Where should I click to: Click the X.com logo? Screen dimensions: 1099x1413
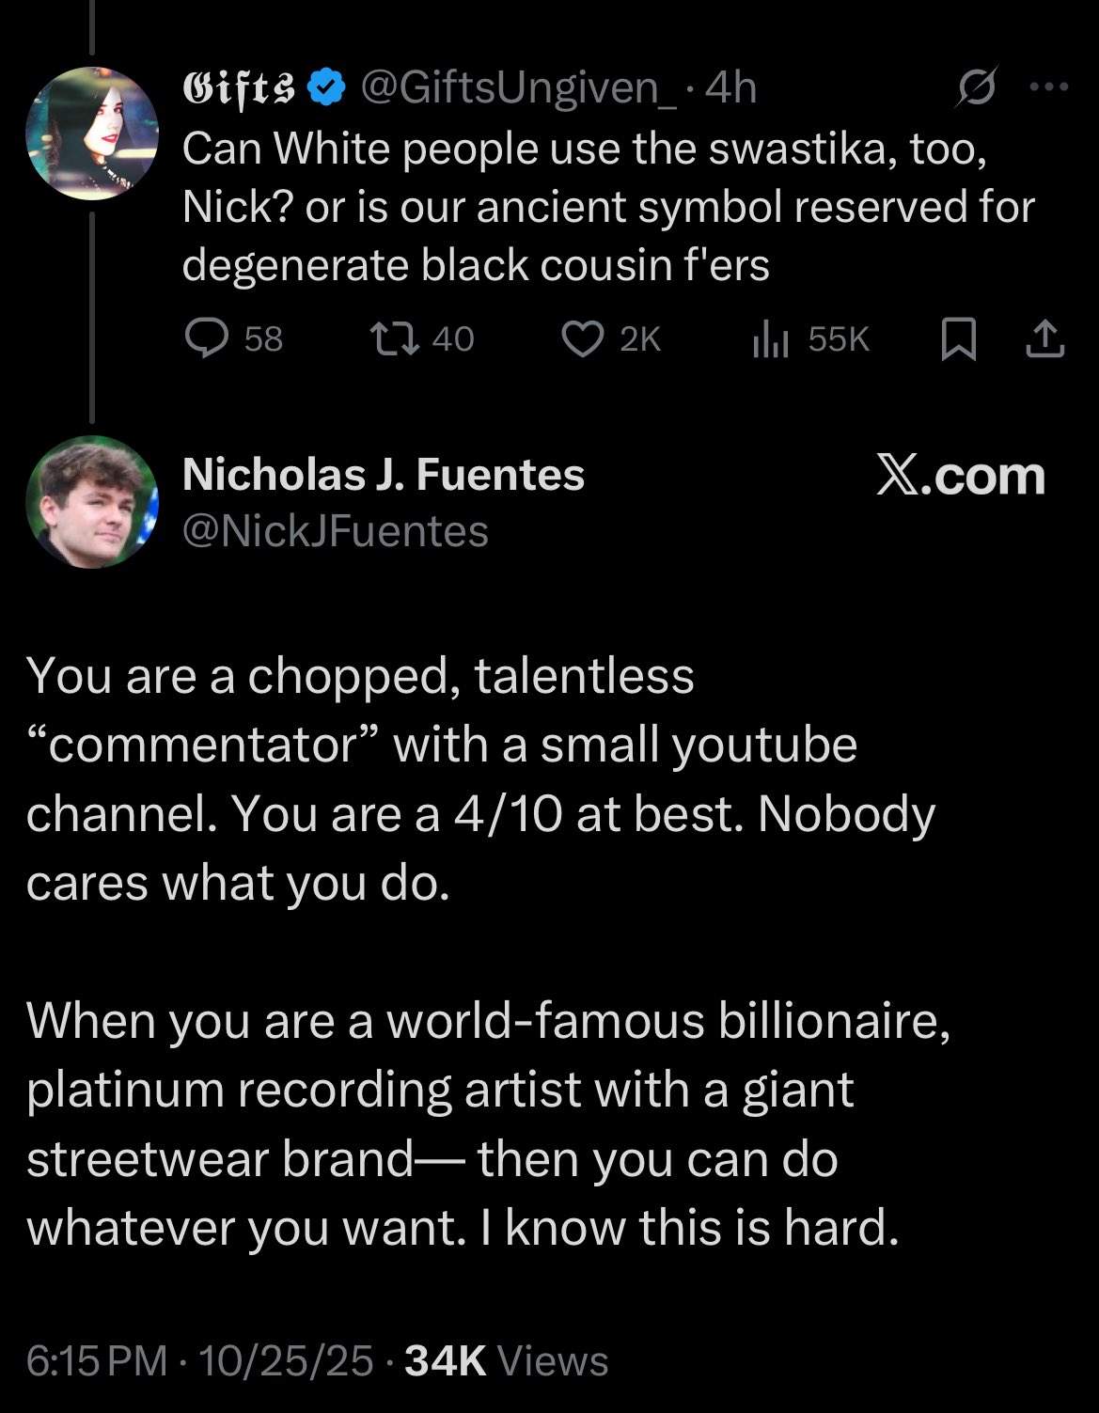(960, 476)
